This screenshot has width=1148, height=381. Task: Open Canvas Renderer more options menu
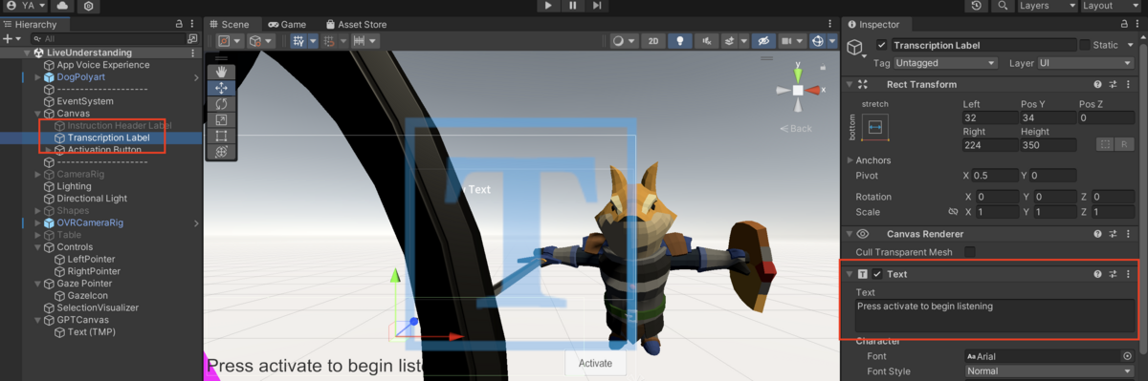[x=1129, y=233]
